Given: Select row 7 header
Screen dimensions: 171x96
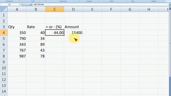Looking at the screenshot, I should point(4,50).
